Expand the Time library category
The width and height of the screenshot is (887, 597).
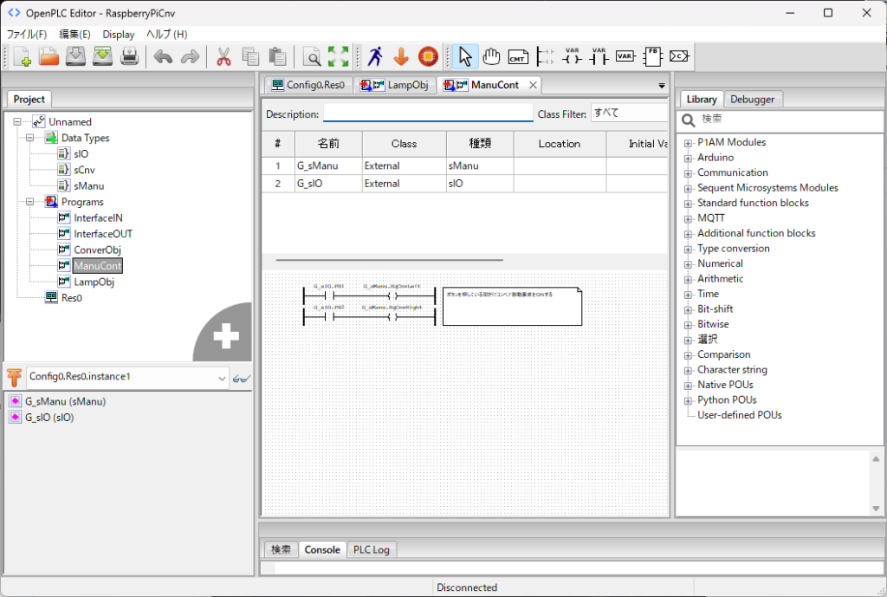point(688,295)
